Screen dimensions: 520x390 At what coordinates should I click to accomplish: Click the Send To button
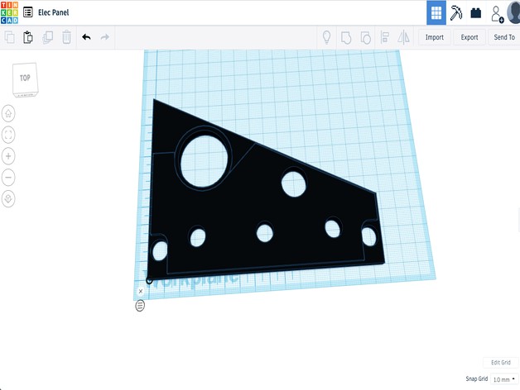[x=503, y=37]
